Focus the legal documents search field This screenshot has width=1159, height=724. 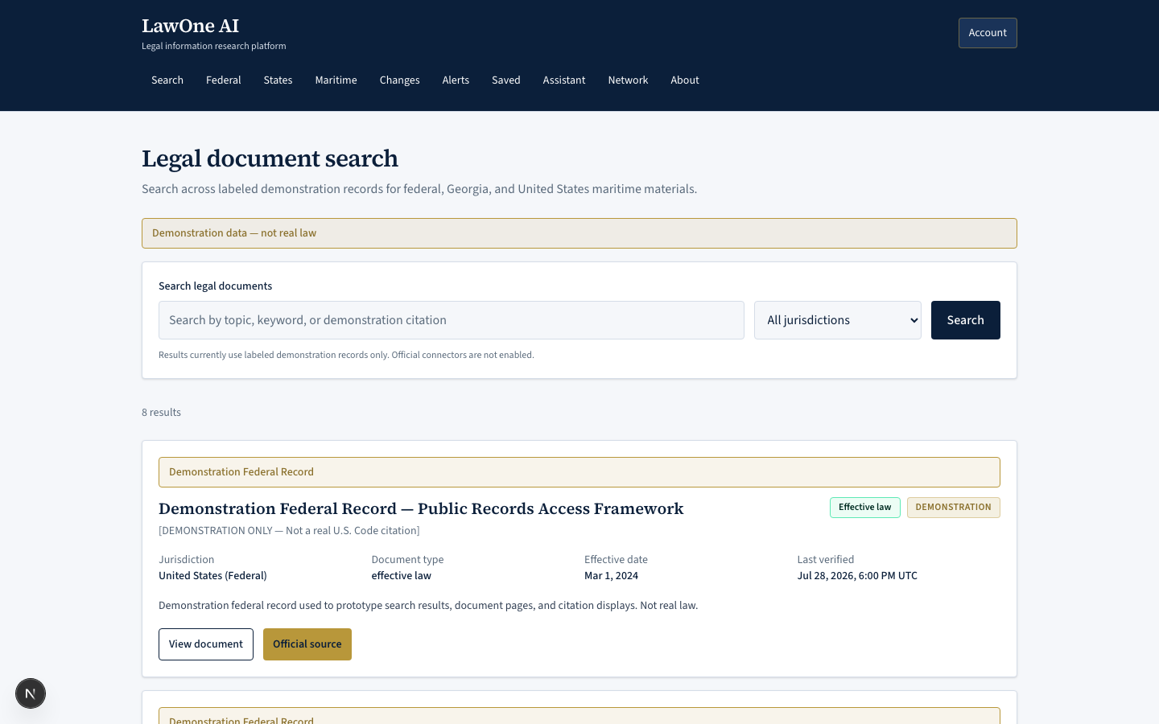pos(452,320)
